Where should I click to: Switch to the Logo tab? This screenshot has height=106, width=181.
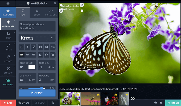click(37, 12)
